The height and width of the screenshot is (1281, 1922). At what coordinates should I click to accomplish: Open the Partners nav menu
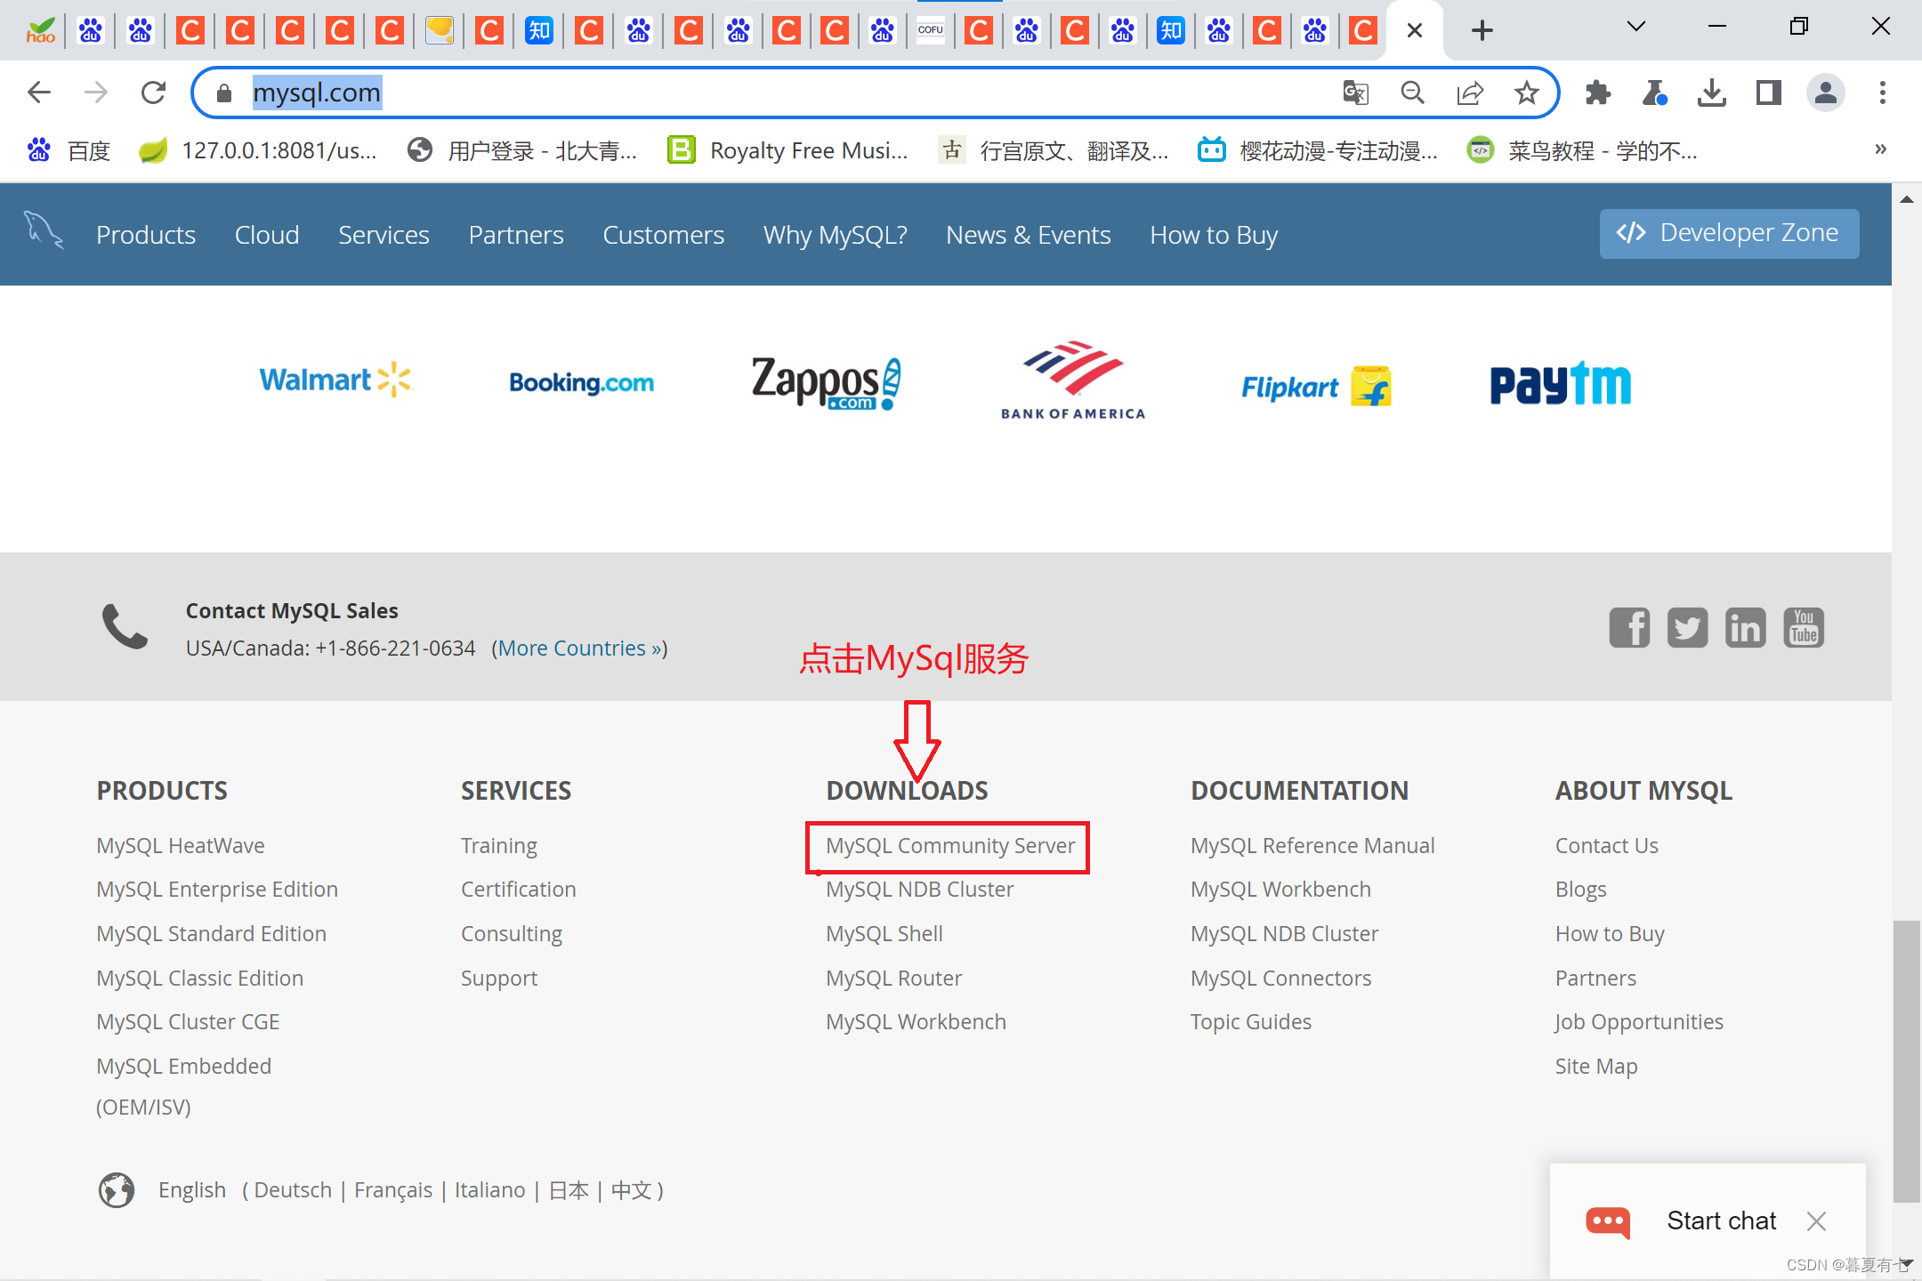[516, 235]
